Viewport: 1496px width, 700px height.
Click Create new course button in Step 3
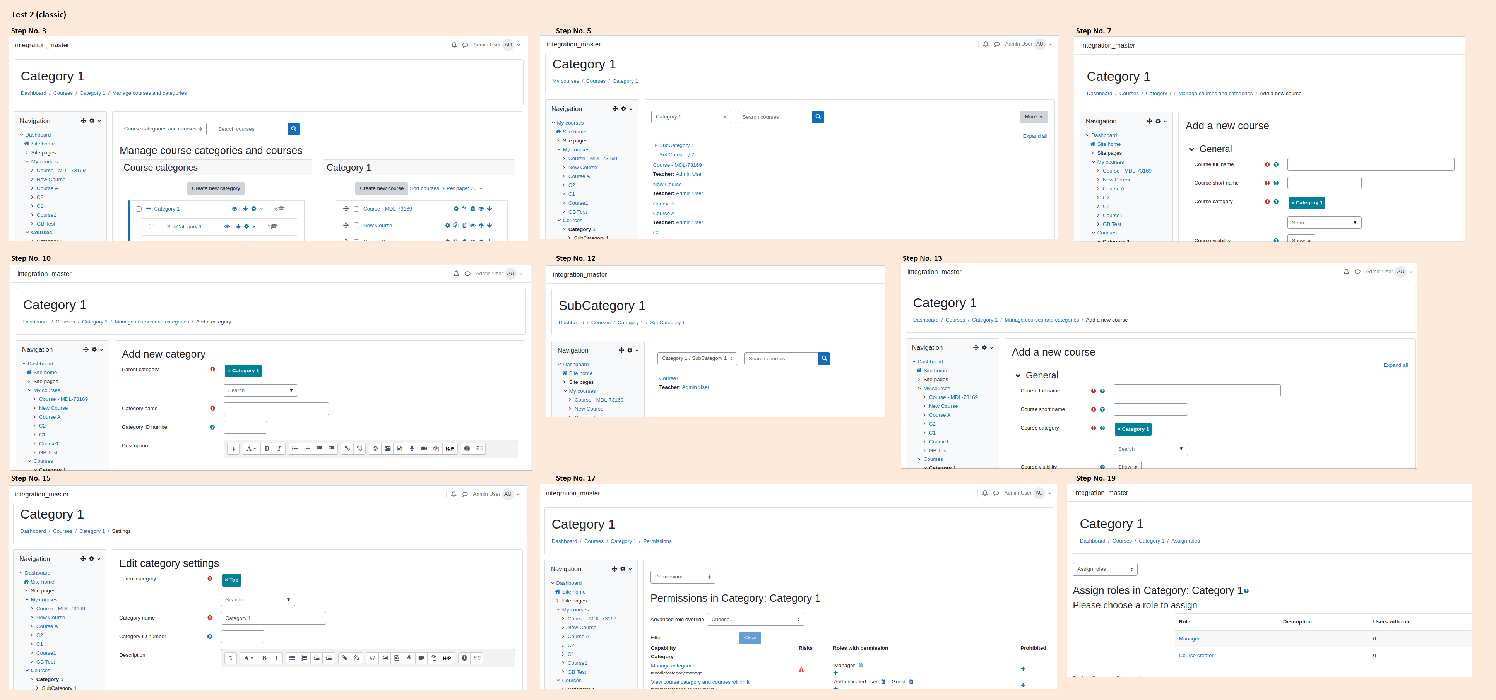tap(382, 188)
